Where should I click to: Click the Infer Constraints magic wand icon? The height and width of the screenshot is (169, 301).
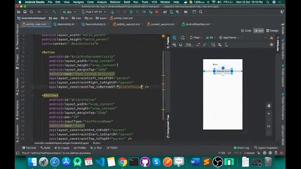point(205,45)
